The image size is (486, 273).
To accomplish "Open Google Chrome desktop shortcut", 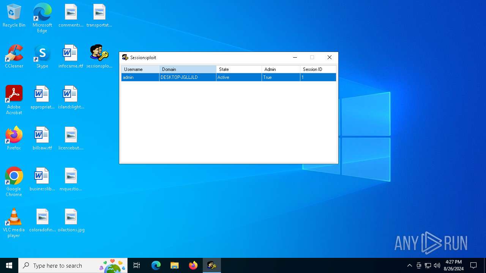I will (x=14, y=182).
